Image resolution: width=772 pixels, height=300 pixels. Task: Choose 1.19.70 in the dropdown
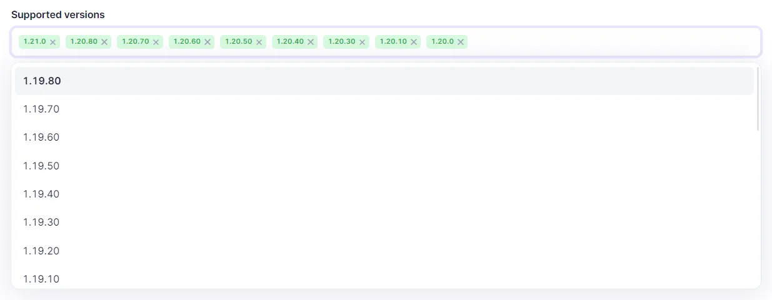click(384, 109)
